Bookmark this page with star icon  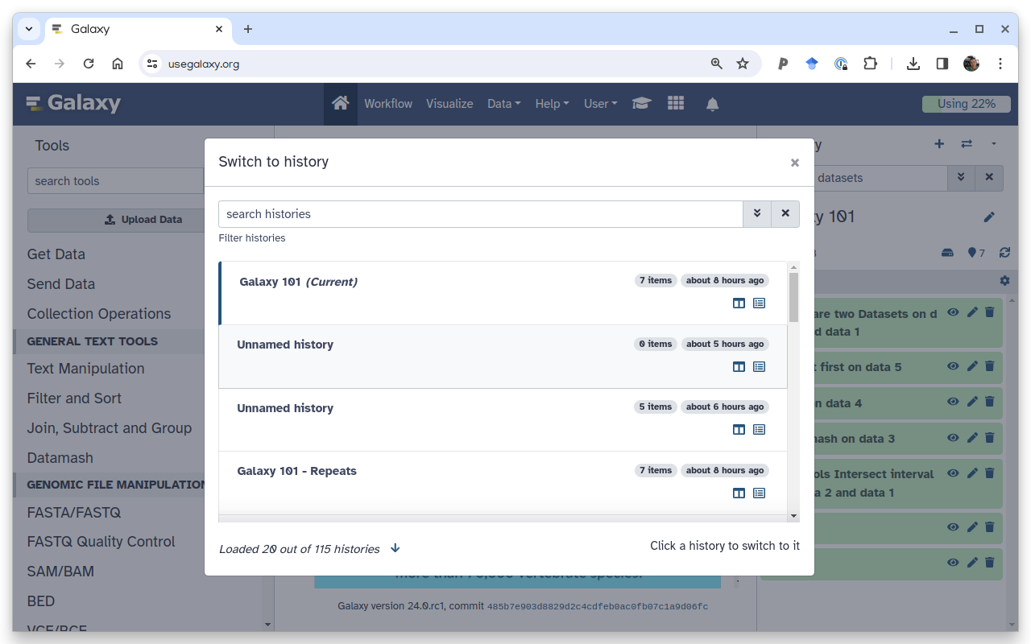[x=743, y=64]
